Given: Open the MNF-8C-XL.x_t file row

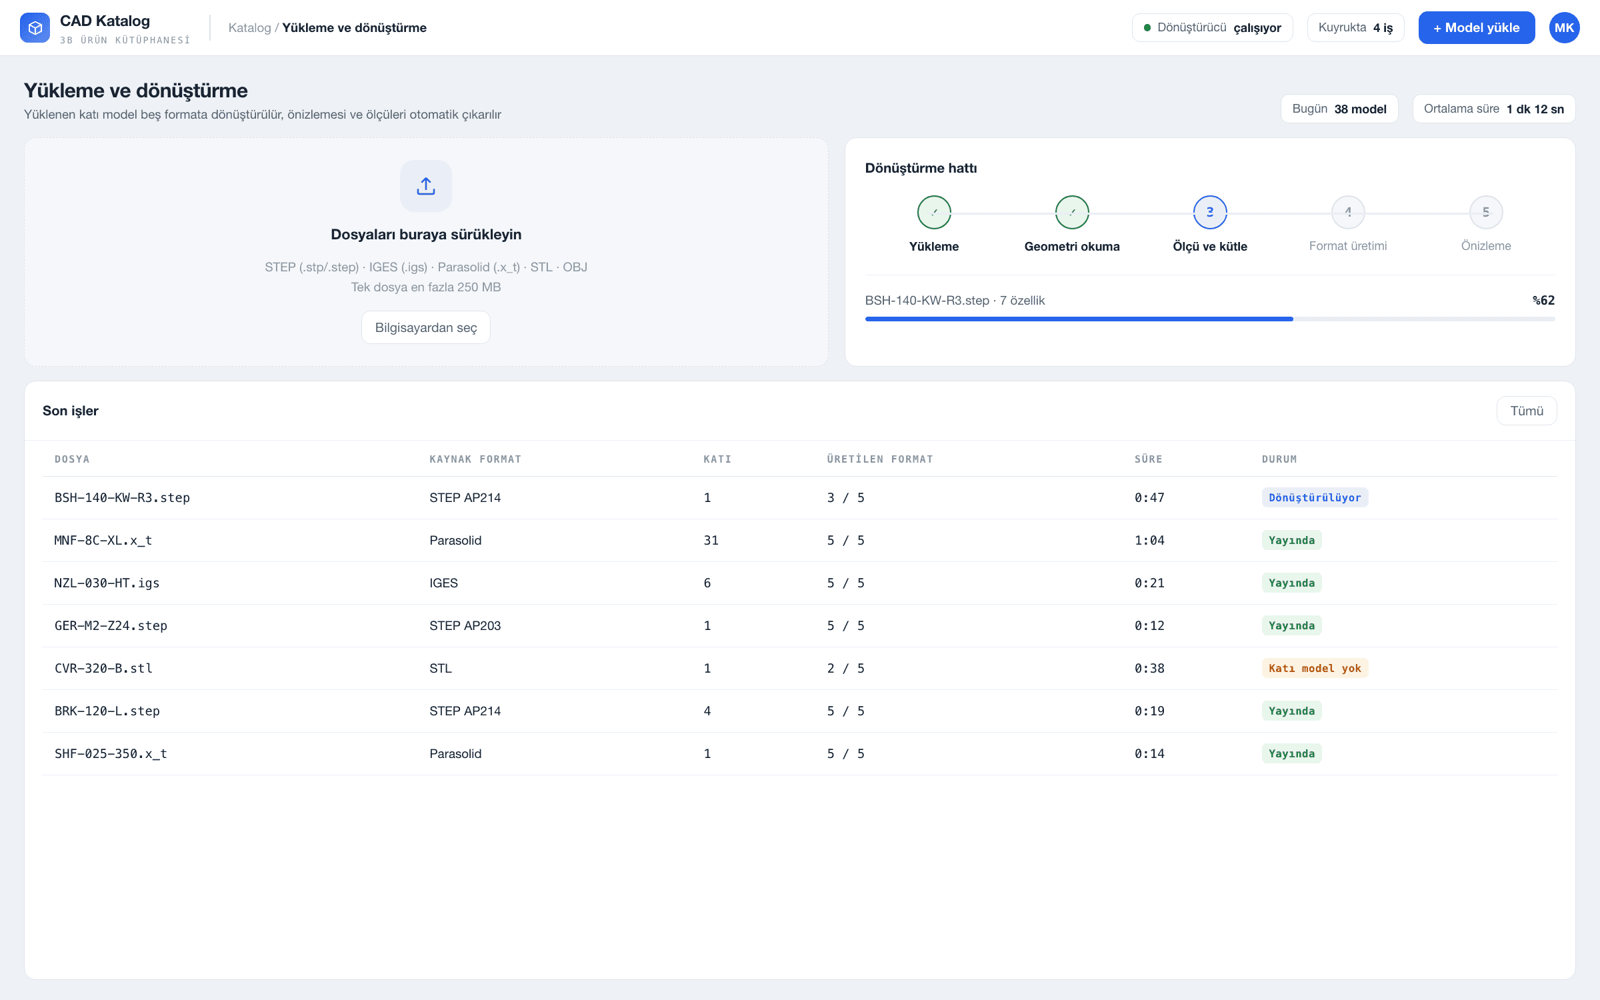Looking at the screenshot, I should pos(800,541).
